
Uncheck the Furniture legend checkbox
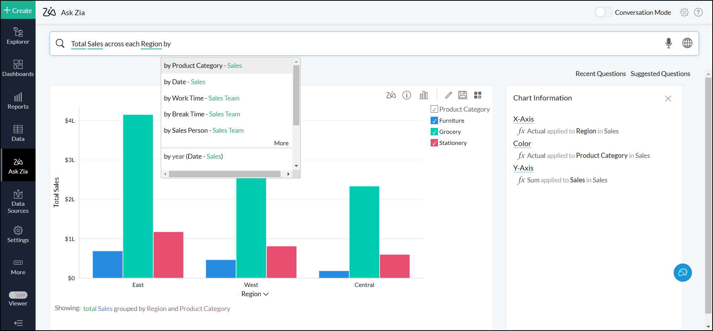434,121
